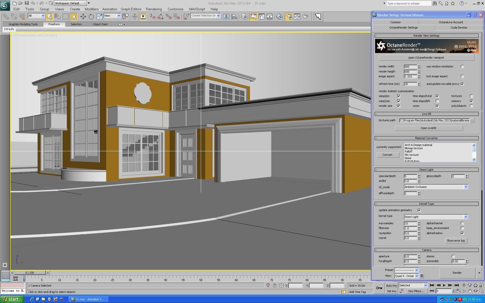
Task: Select the Move transform tool
Action: tap(83, 17)
